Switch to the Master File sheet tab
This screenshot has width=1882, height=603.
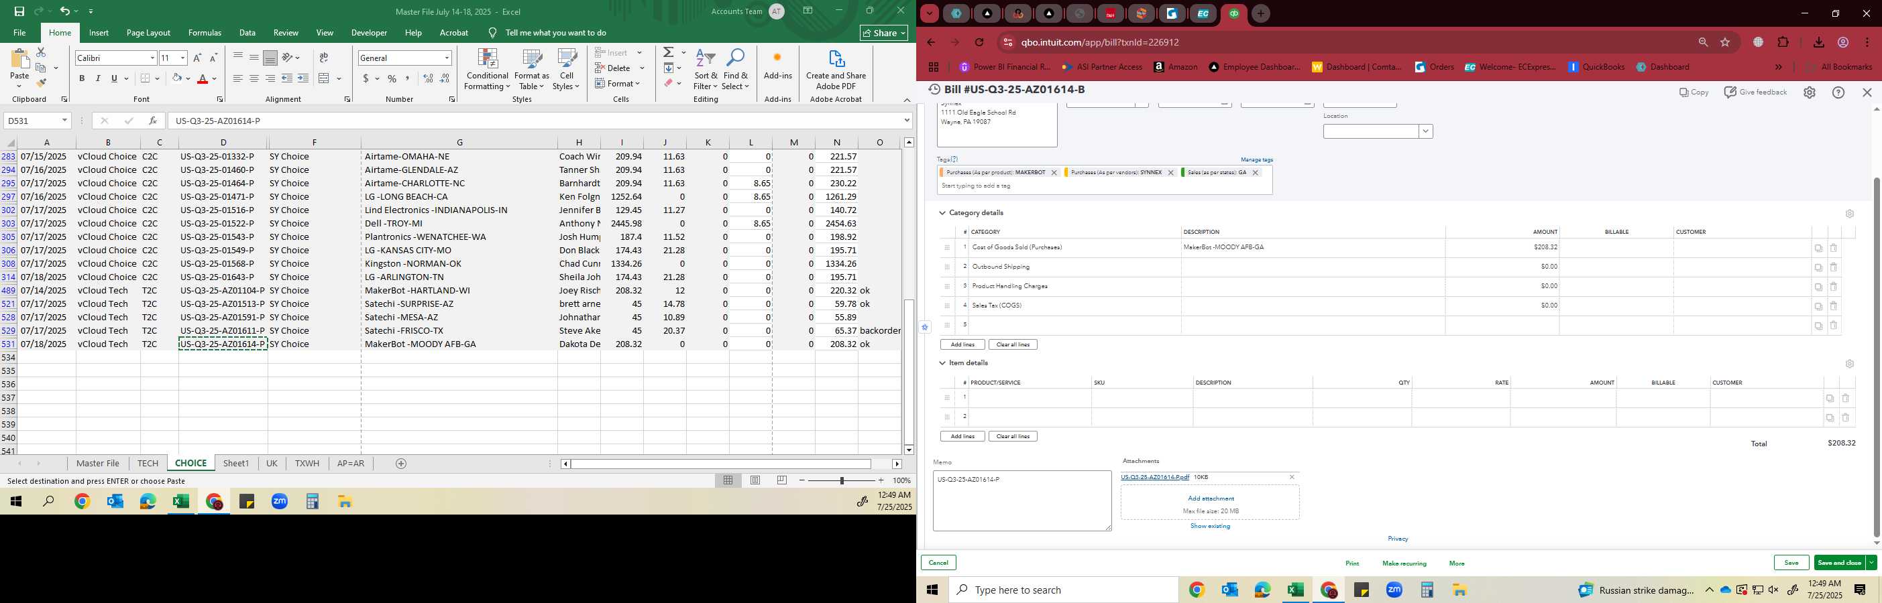click(x=98, y=464)
